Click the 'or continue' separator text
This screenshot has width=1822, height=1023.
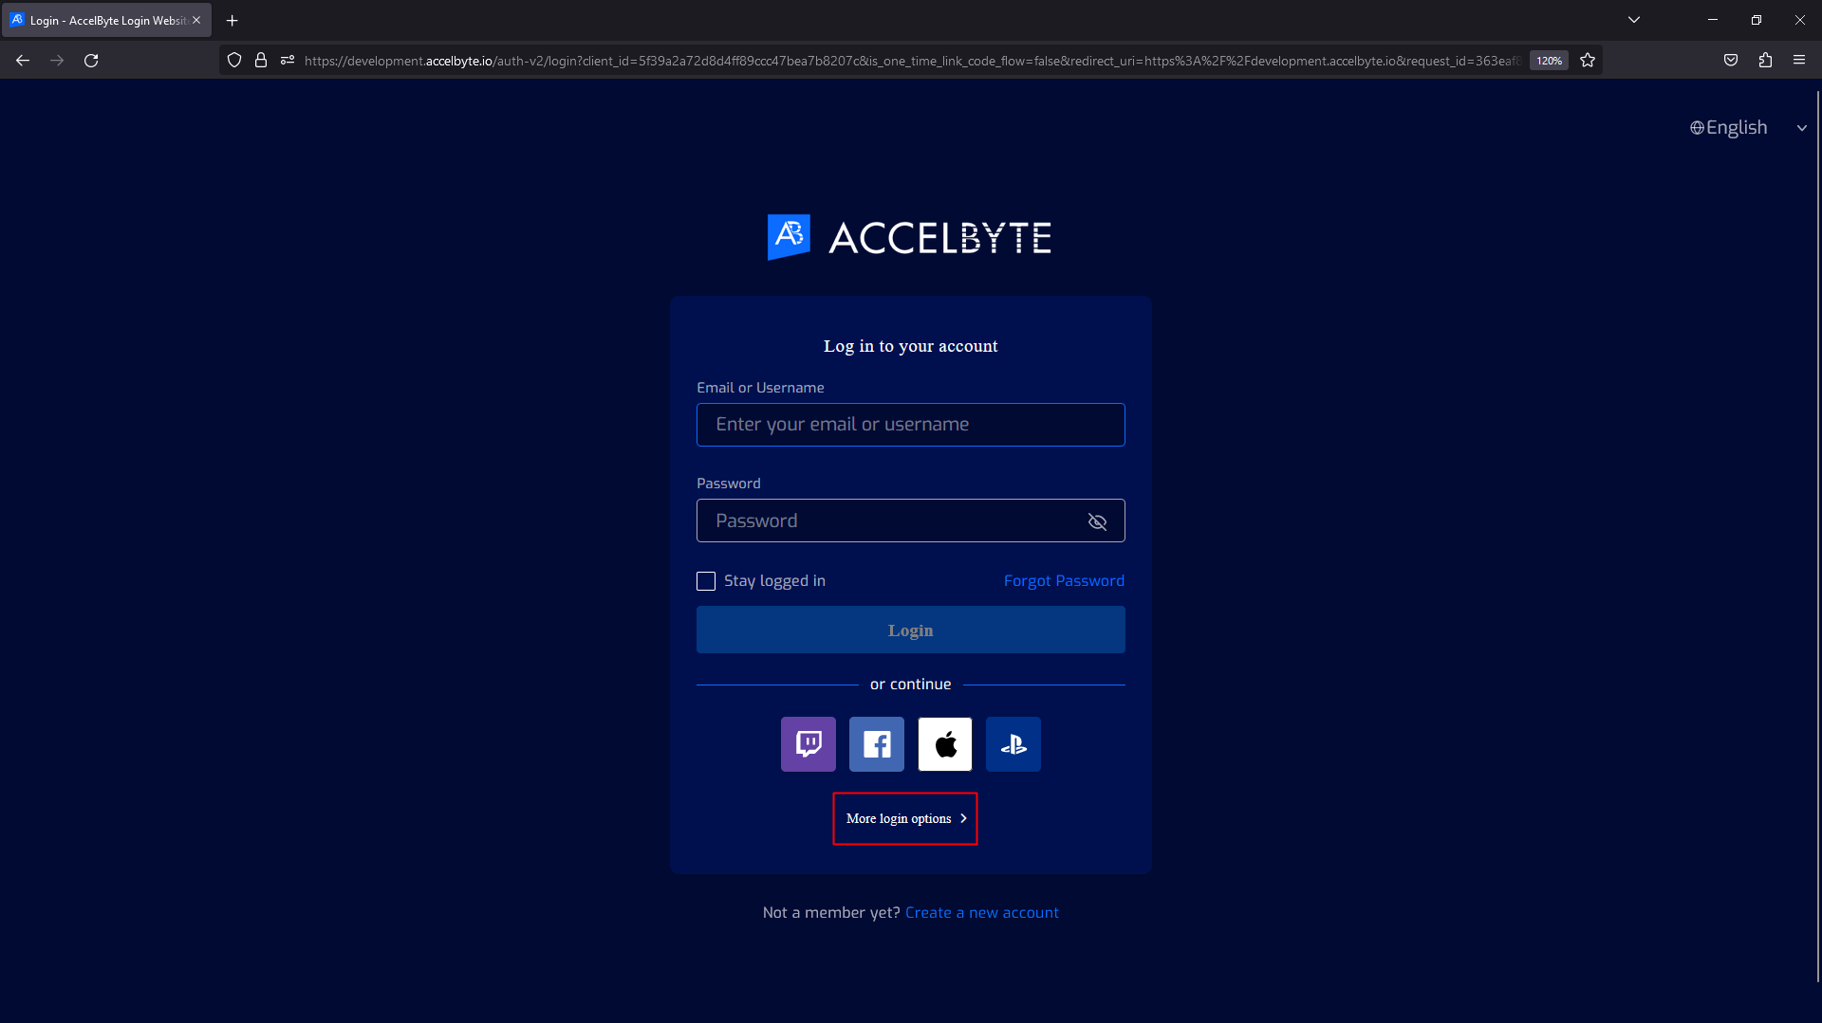click(911, 685)
